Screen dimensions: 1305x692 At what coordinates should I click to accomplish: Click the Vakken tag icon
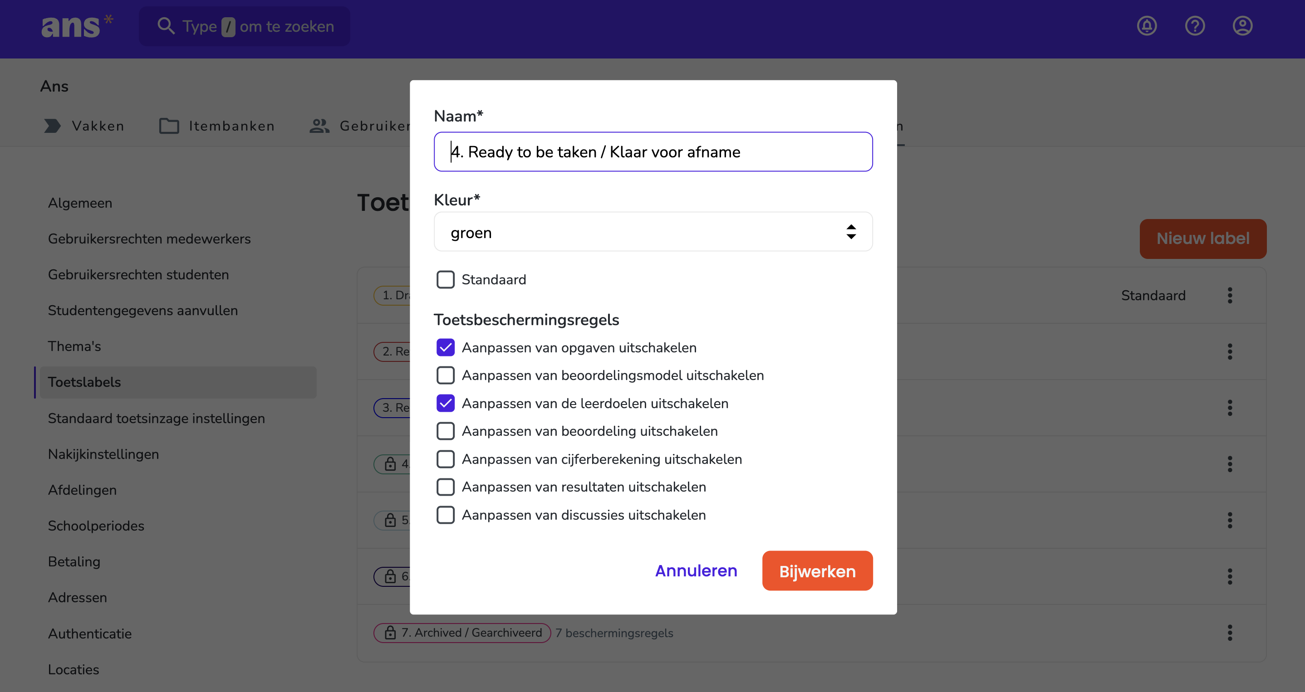pyautogui.click(x=52, y=126)
